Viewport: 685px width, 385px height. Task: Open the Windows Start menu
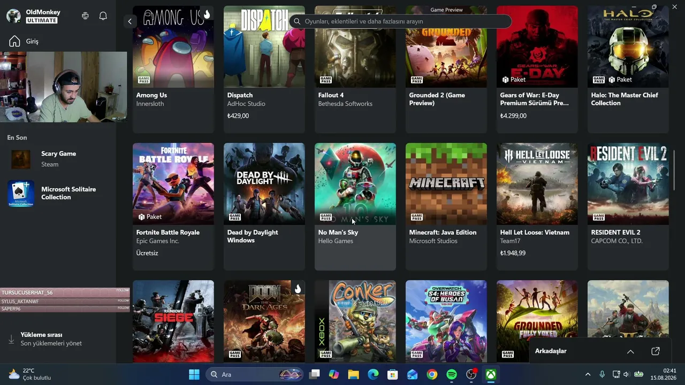click(x=194, y=374)
